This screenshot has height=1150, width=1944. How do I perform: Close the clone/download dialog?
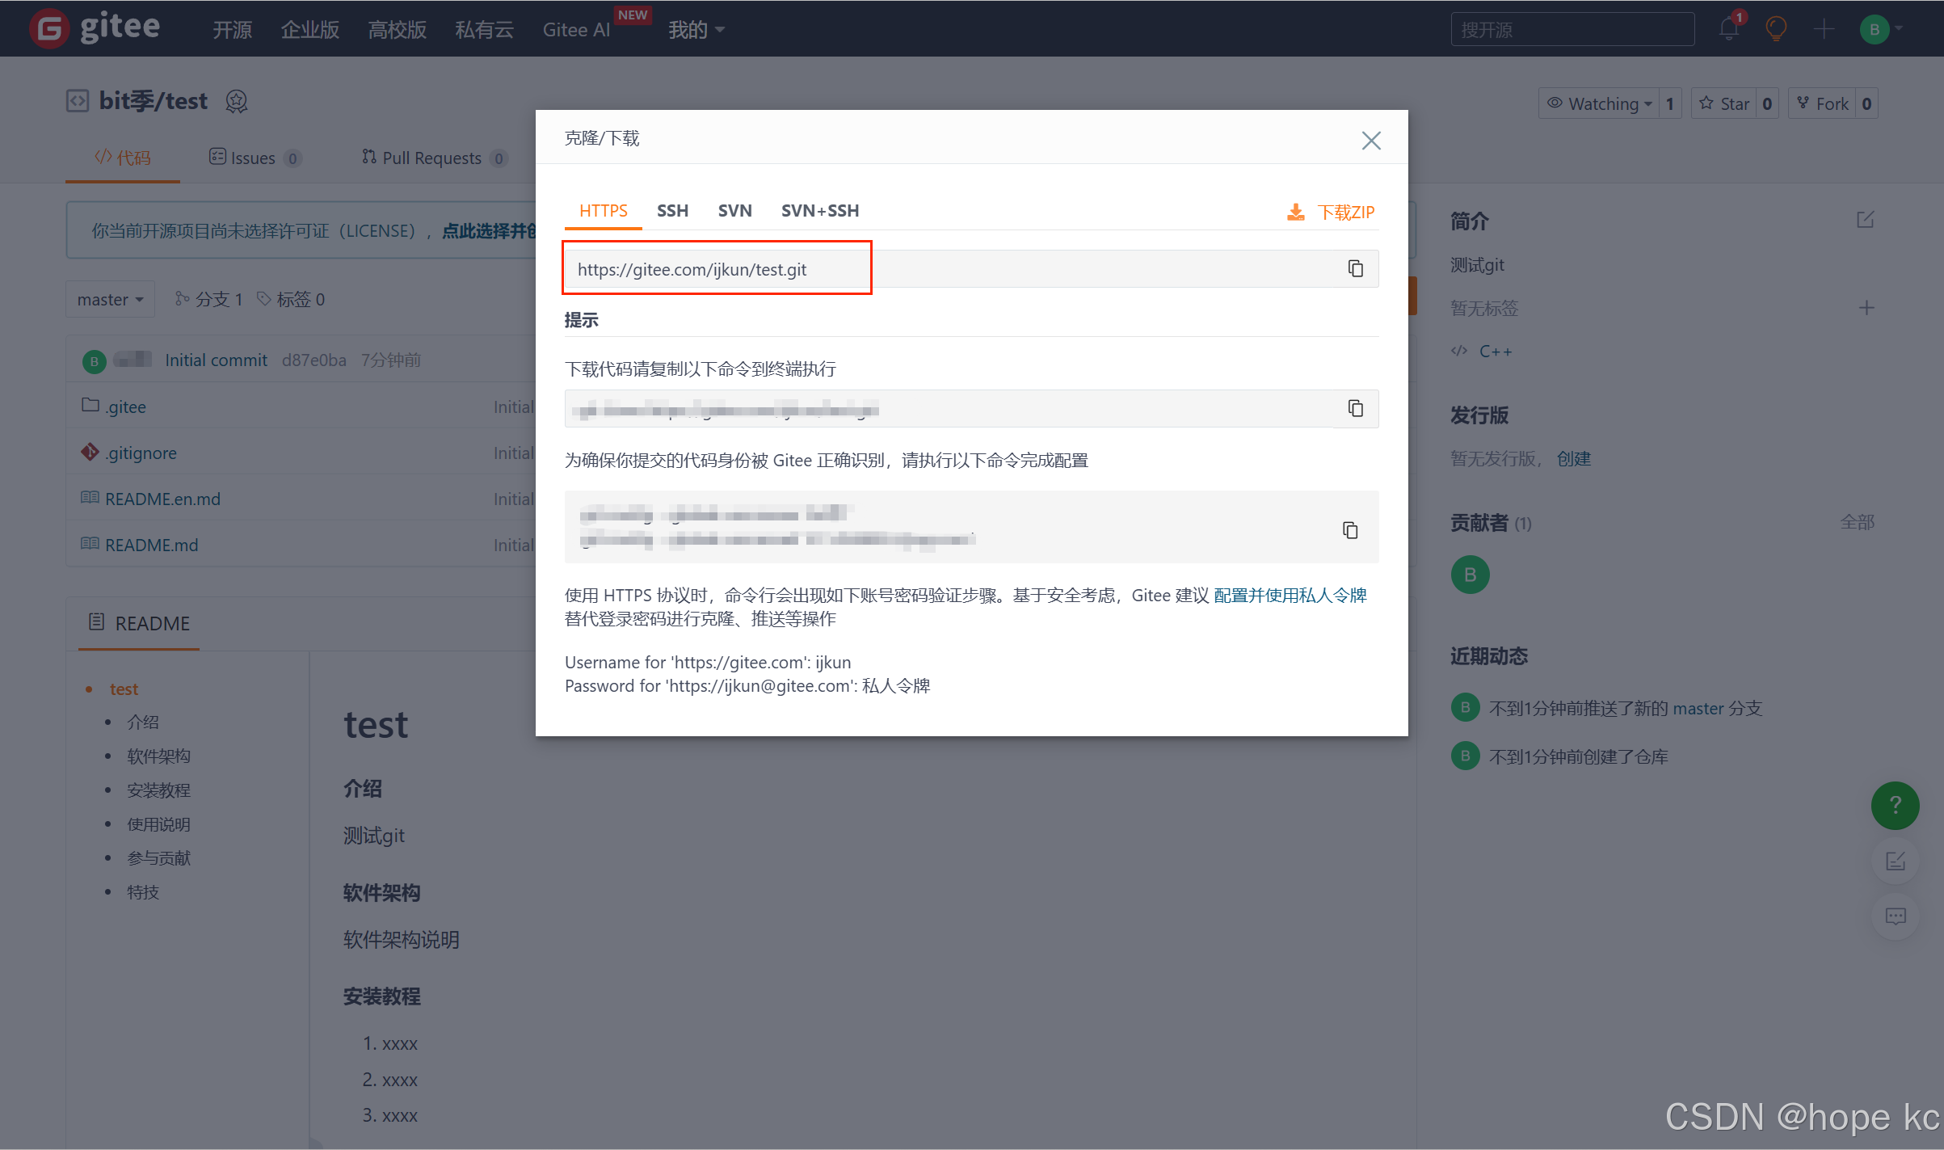1371,140
